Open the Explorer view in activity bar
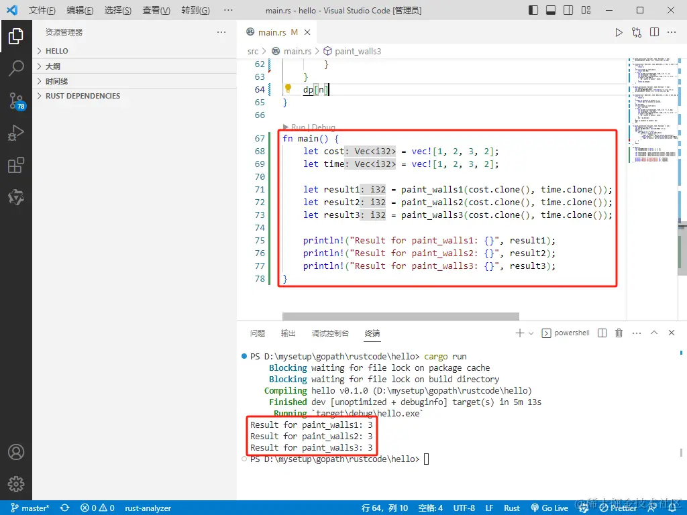This screenshot has height=515, width=687. click(16, 36)
